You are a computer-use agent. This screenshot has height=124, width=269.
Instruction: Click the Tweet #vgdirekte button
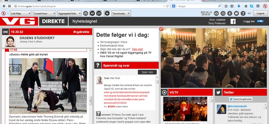pos(241,99)
